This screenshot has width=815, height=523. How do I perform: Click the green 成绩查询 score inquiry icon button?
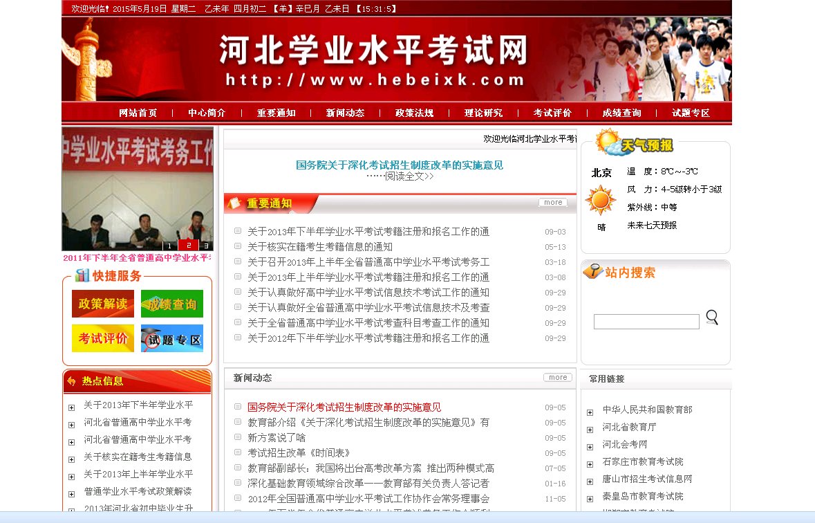pyautogui.click(x=171, y=304)
